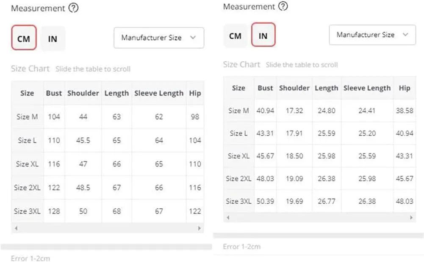Click the left scroll arrow in CM table
The image size is (424, 262).
tap(16, 228)
